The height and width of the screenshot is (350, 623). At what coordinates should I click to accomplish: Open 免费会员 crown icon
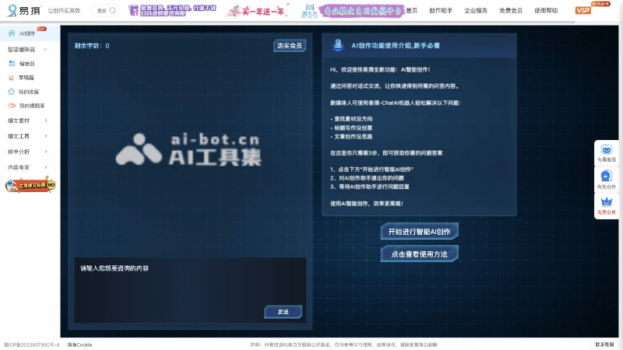(606, 204)
